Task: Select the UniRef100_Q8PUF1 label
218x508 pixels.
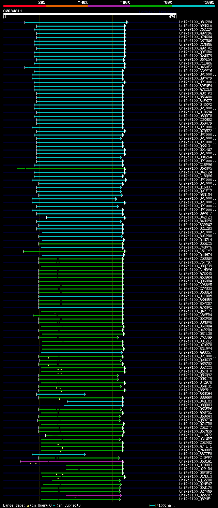Action: (196, 499)
